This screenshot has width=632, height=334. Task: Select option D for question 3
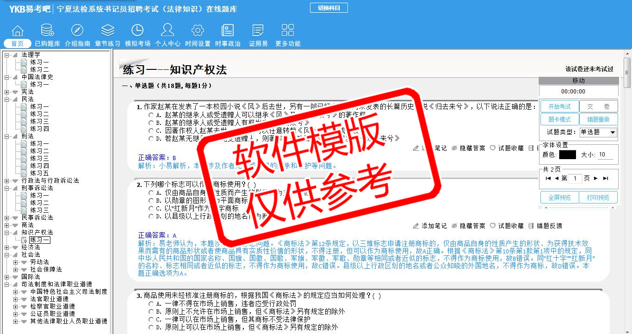151,328
